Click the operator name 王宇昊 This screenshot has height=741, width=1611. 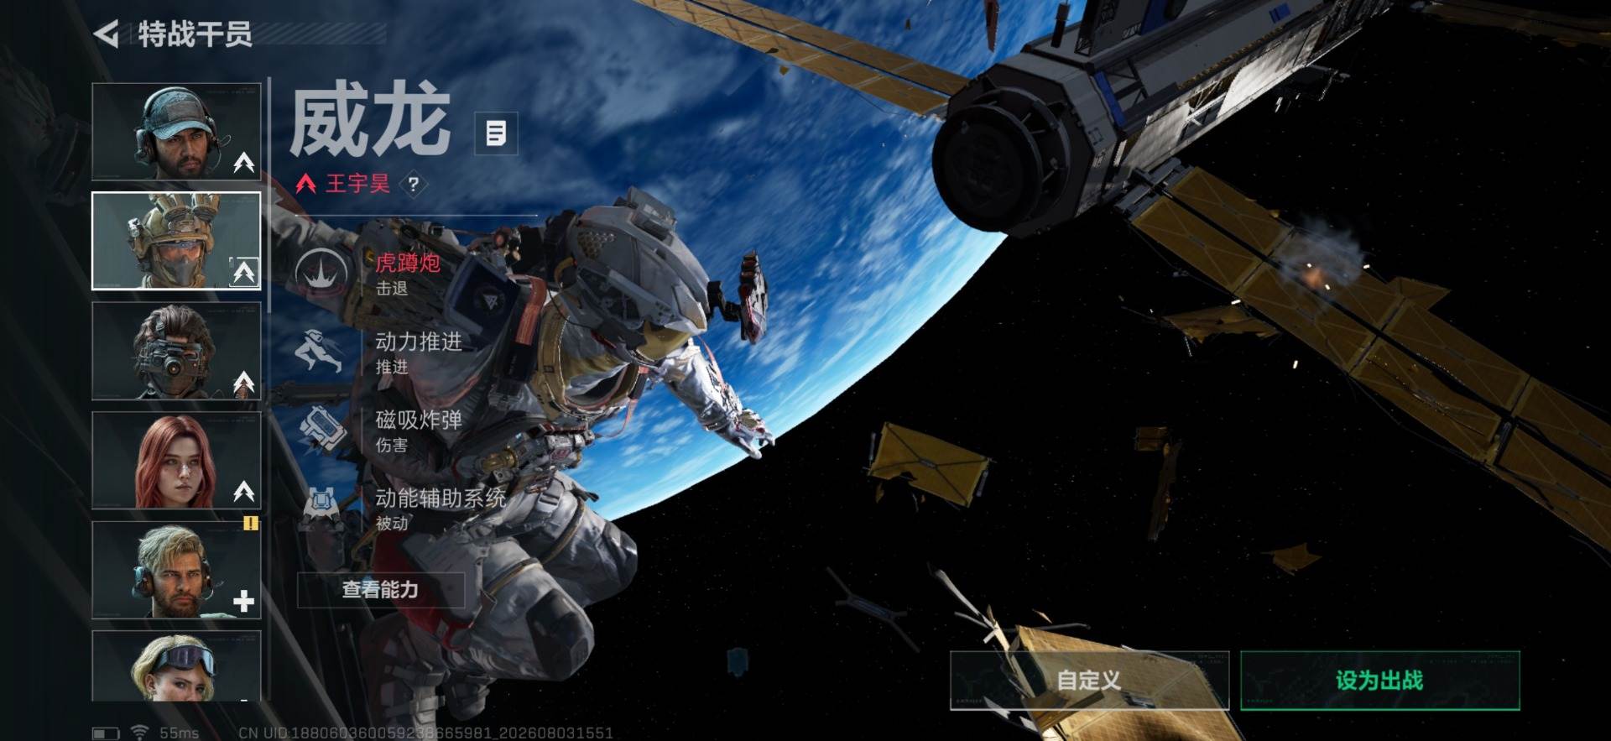(x=357, y=184)
